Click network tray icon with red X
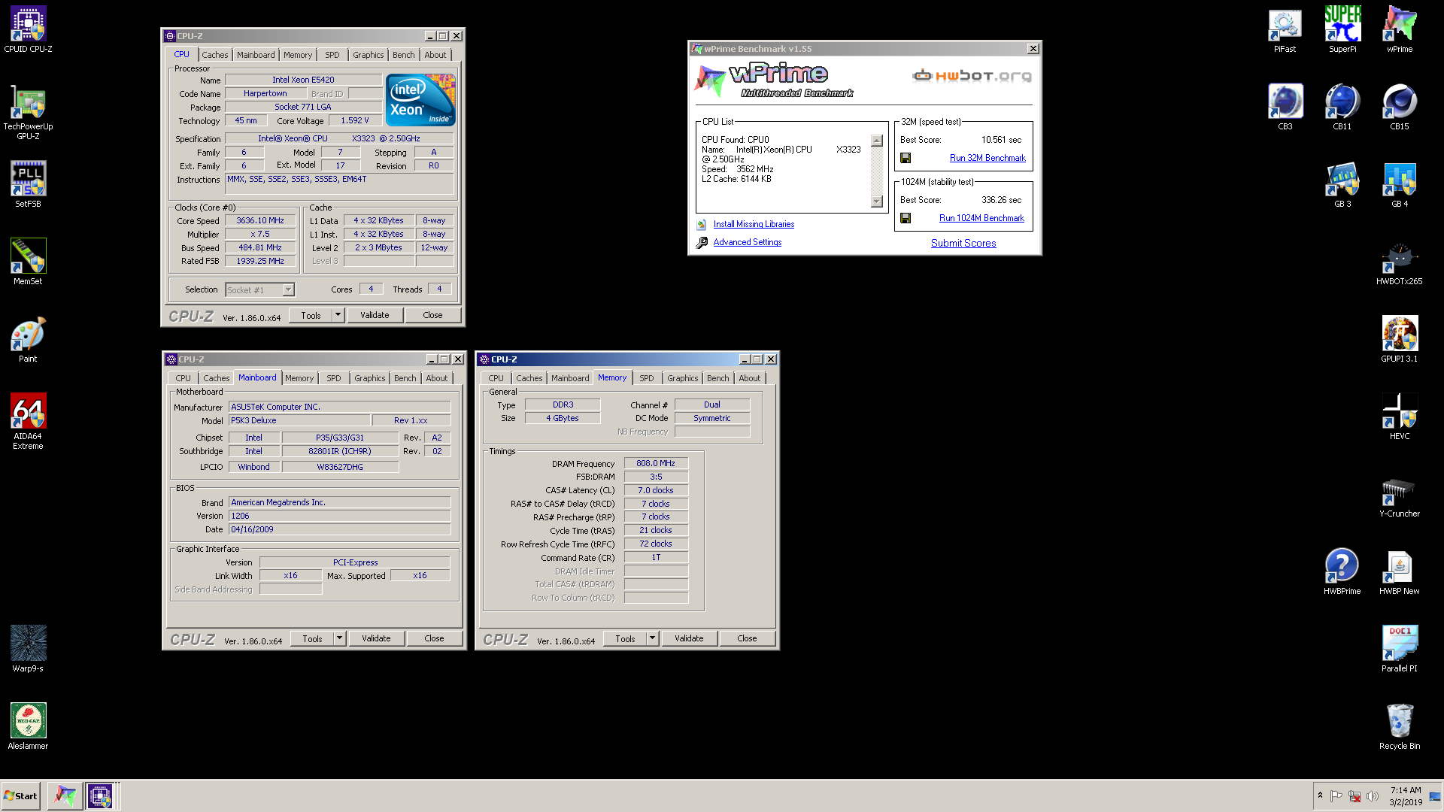 [1355, 796]
